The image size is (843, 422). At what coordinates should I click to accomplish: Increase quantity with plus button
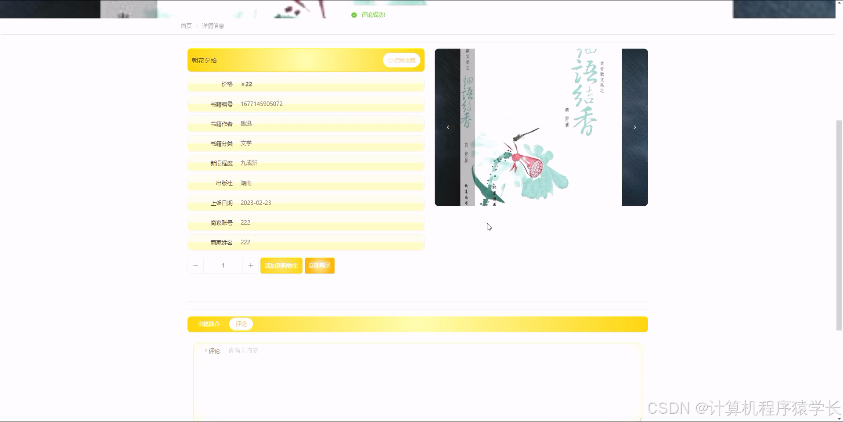250,265
